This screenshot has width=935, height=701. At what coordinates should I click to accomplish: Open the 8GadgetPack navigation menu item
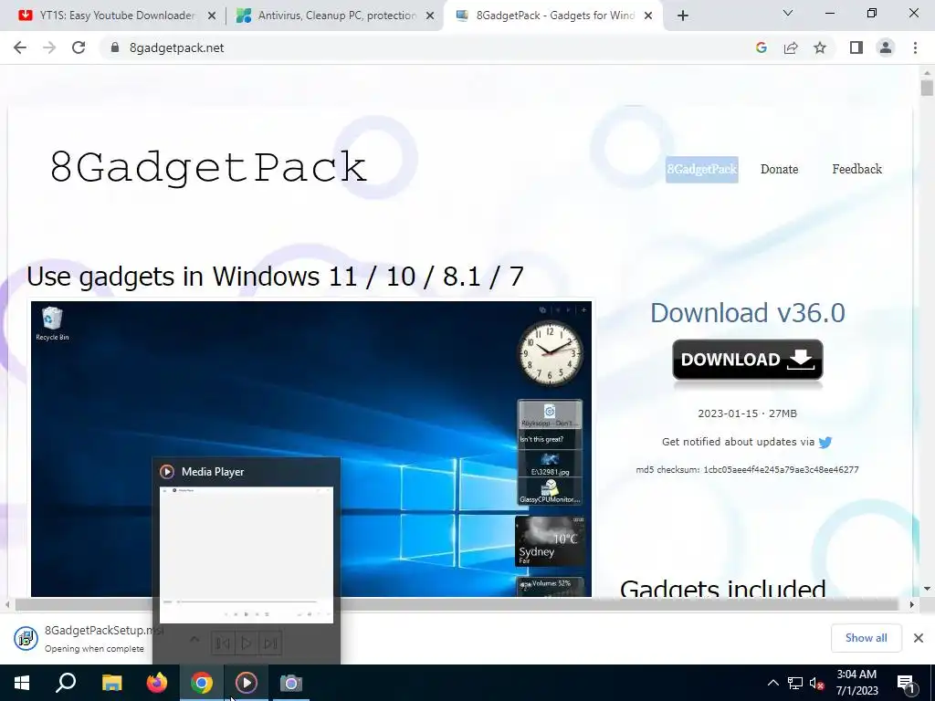pos(702,169)
